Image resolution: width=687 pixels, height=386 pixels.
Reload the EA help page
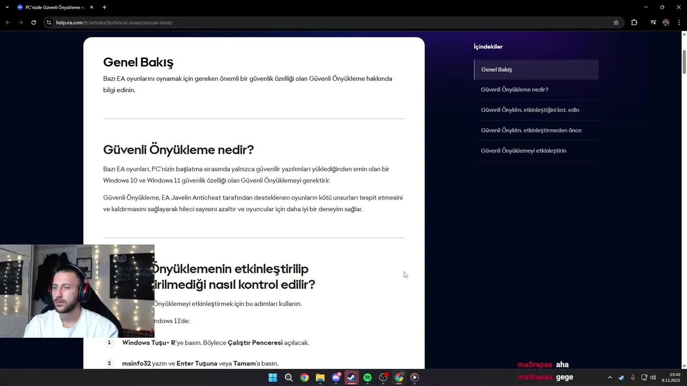(x=33, y=23)
